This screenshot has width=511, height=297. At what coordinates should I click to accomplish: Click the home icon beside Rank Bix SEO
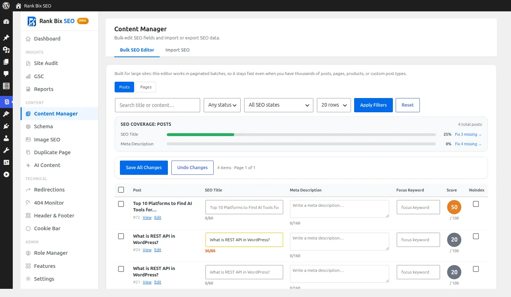click(x=18, y=6)
